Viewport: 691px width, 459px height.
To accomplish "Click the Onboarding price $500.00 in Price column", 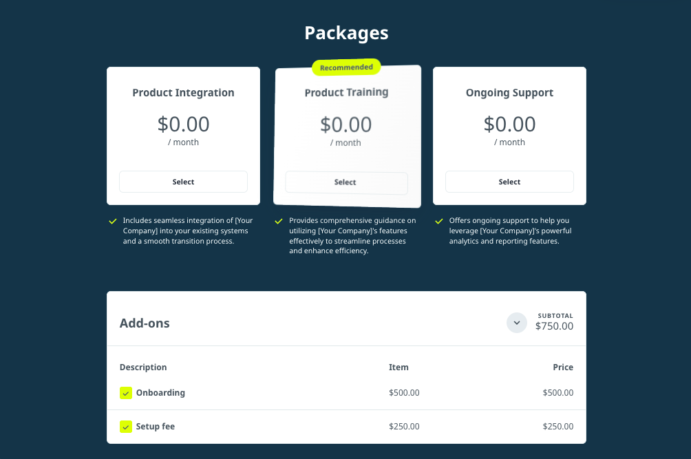I will coord(558,393).
